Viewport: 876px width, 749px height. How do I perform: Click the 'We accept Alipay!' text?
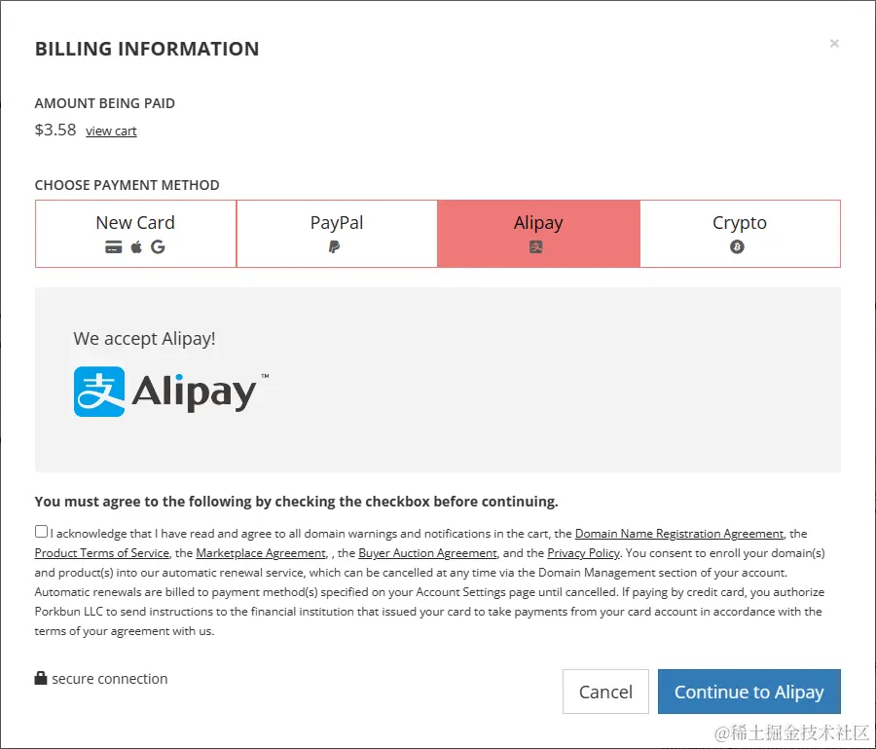pos(144,339)
